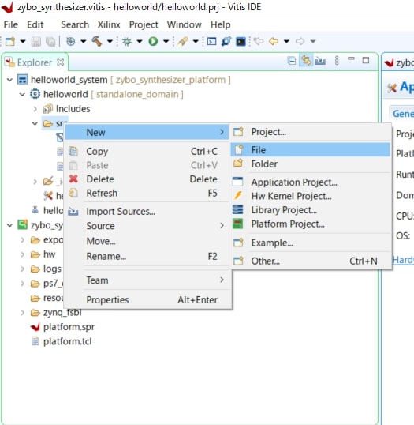This screenshot has width=414, height=425.
Task: Open the Edit menu
Action: pos(35,24)
